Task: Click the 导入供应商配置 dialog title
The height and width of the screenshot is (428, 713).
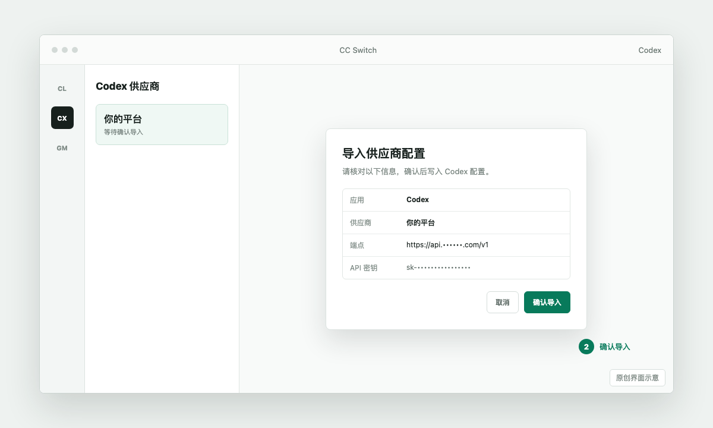Action: (x=384, y=153)
